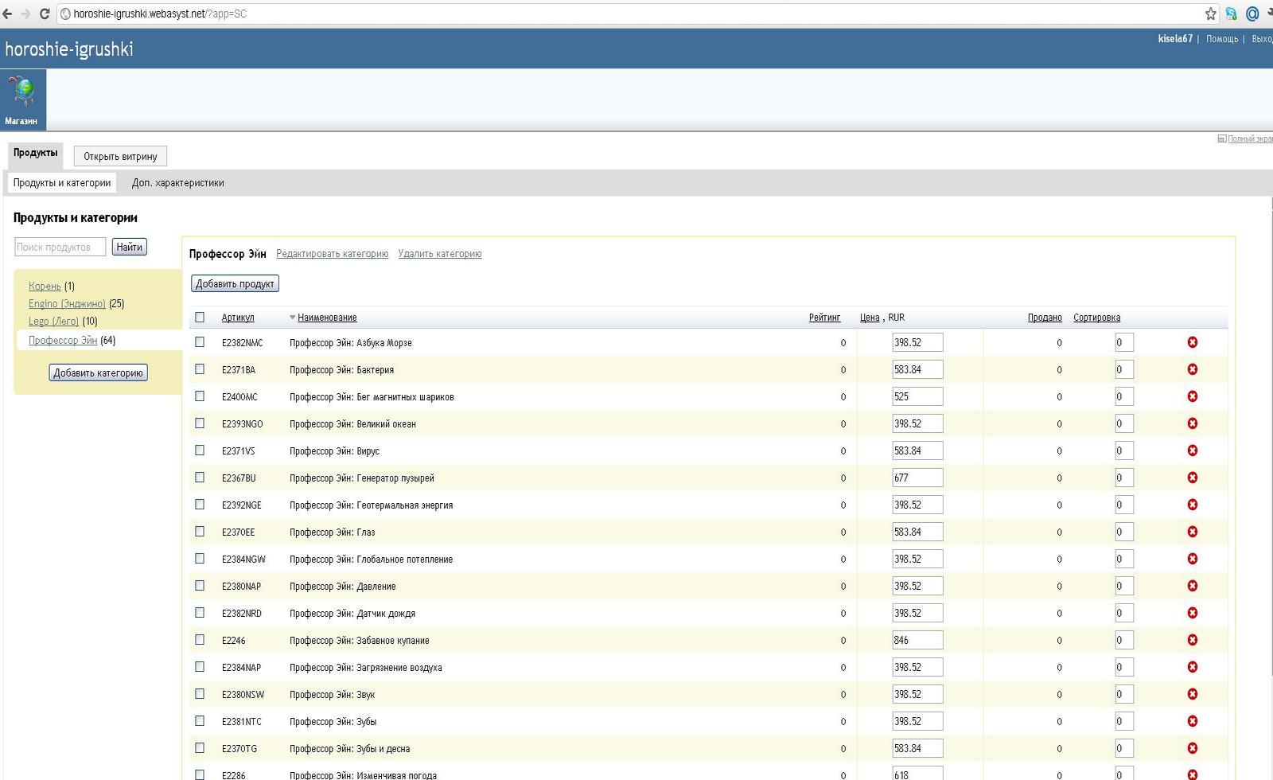The image size is (1273, 780).
Task: Click Добавить категорию button
Action: (98, 372)
